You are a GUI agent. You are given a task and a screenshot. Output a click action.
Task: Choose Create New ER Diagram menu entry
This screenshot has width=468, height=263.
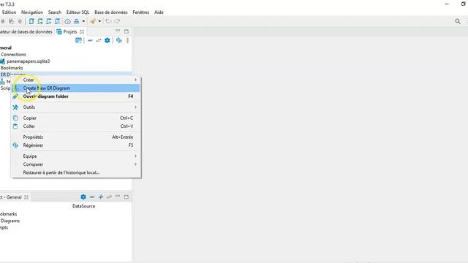pyautogui.click(x=75, y=88)
